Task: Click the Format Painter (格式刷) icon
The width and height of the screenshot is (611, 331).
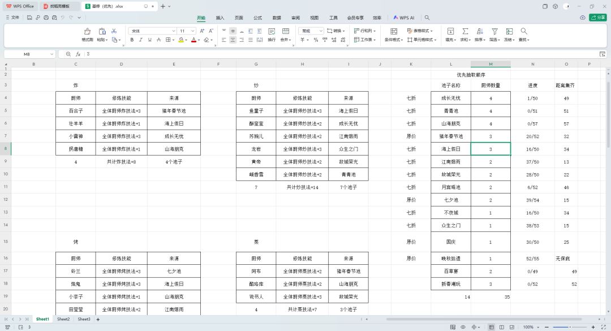Action: (x=87, y=31)
